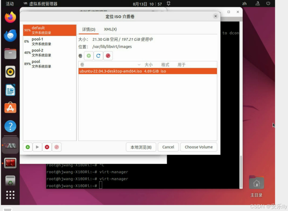Open the notification bell in the top bar
This screenshot has width=288, height=211.
pos(168,3)
